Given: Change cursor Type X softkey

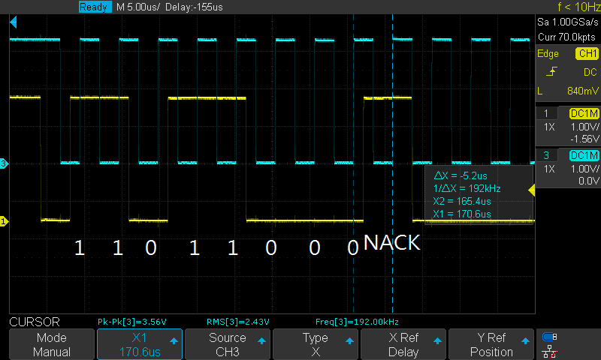Looking at the screenshot, I should [x=316, y=344].
